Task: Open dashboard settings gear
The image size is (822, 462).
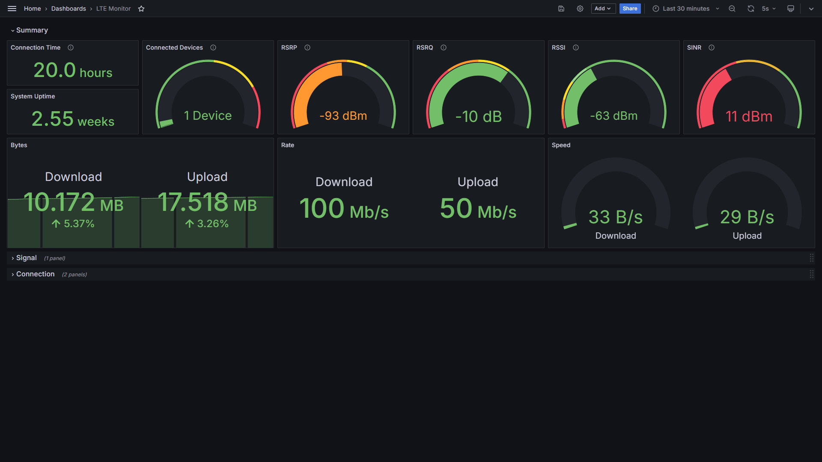Action: coord(580,9)
